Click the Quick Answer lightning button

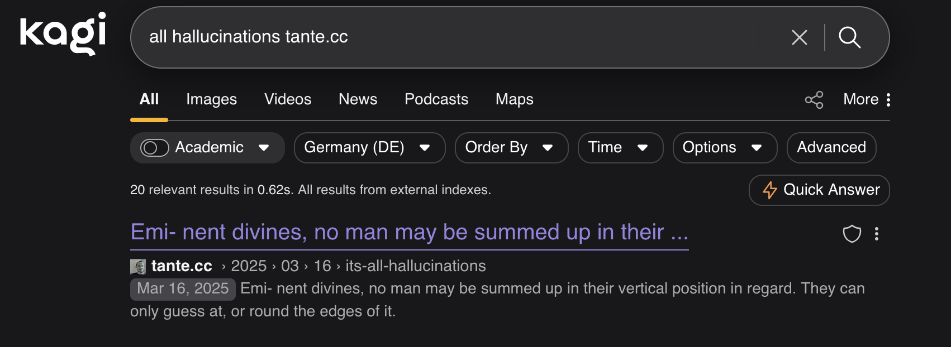point(819,190)
